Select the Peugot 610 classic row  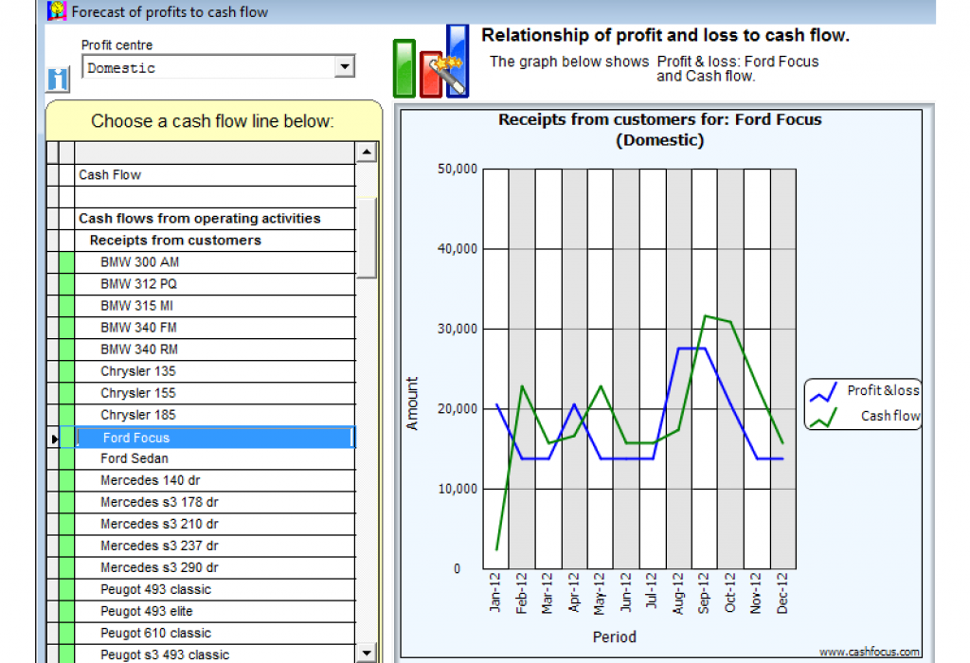(215, 634)
